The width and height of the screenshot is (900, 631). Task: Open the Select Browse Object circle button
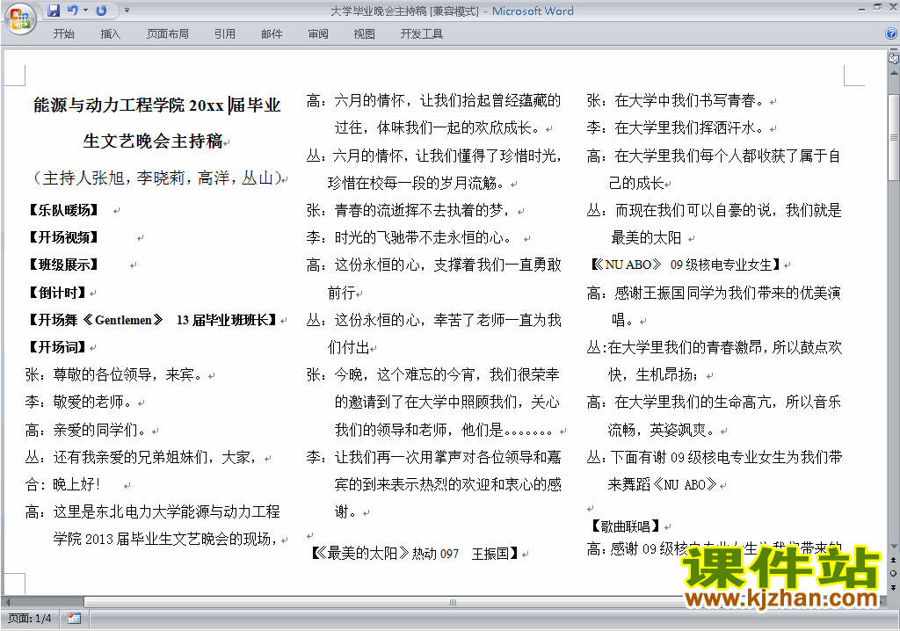[893, 574]
